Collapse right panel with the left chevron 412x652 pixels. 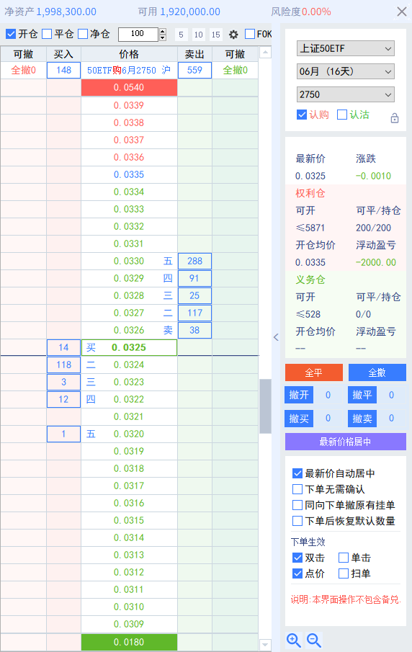[276, 337]
